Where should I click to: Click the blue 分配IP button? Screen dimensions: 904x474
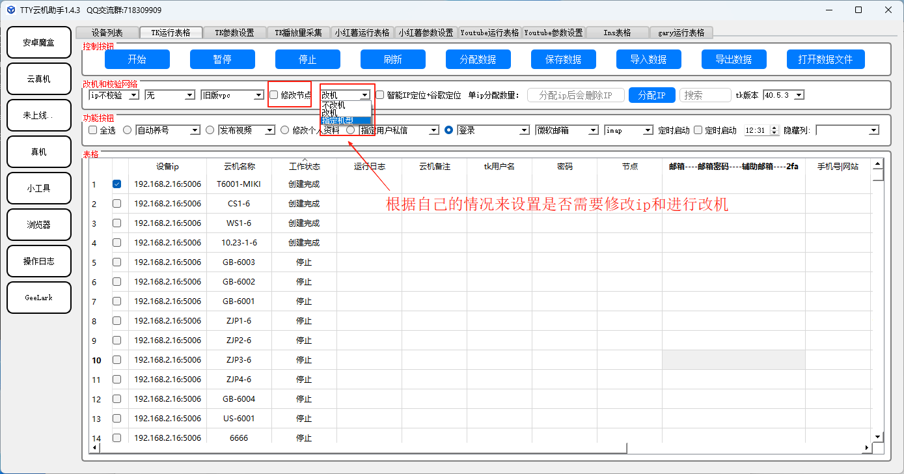(x=651, y=95)
